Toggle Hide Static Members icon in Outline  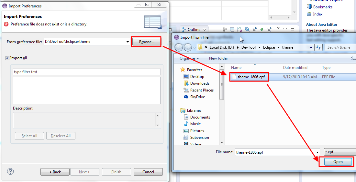point(254,29)
